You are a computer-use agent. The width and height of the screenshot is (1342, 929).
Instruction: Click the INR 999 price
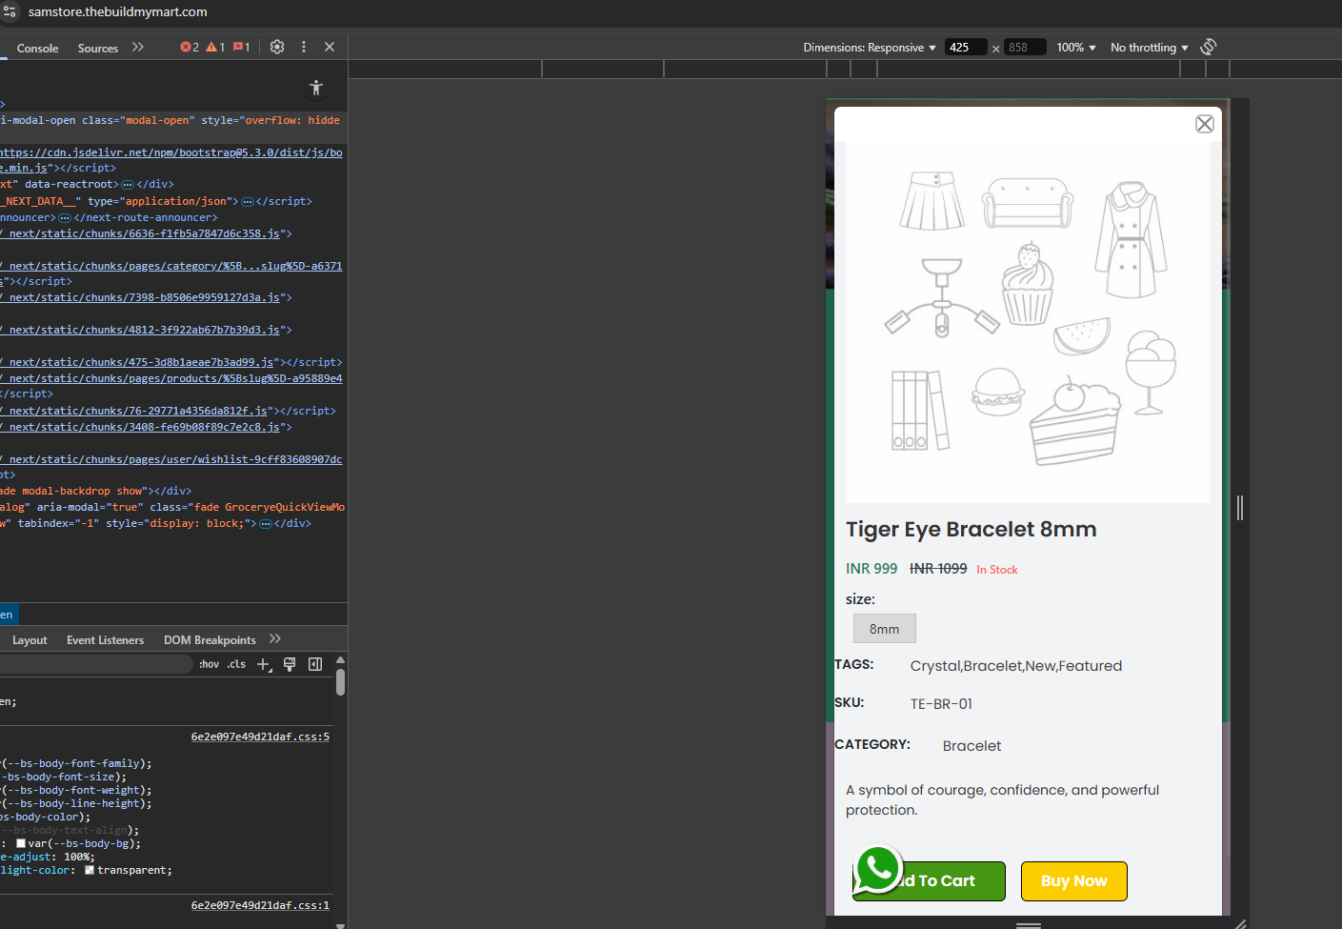click(x=871, y=569)
